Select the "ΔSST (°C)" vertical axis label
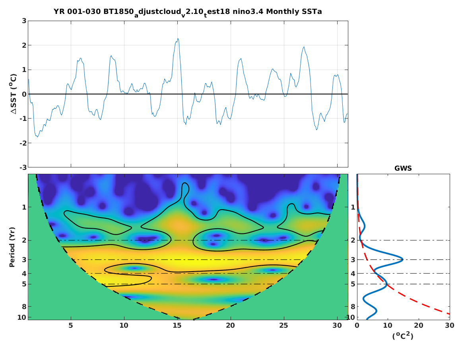The image size is (464, 348). tap(13, 94)
